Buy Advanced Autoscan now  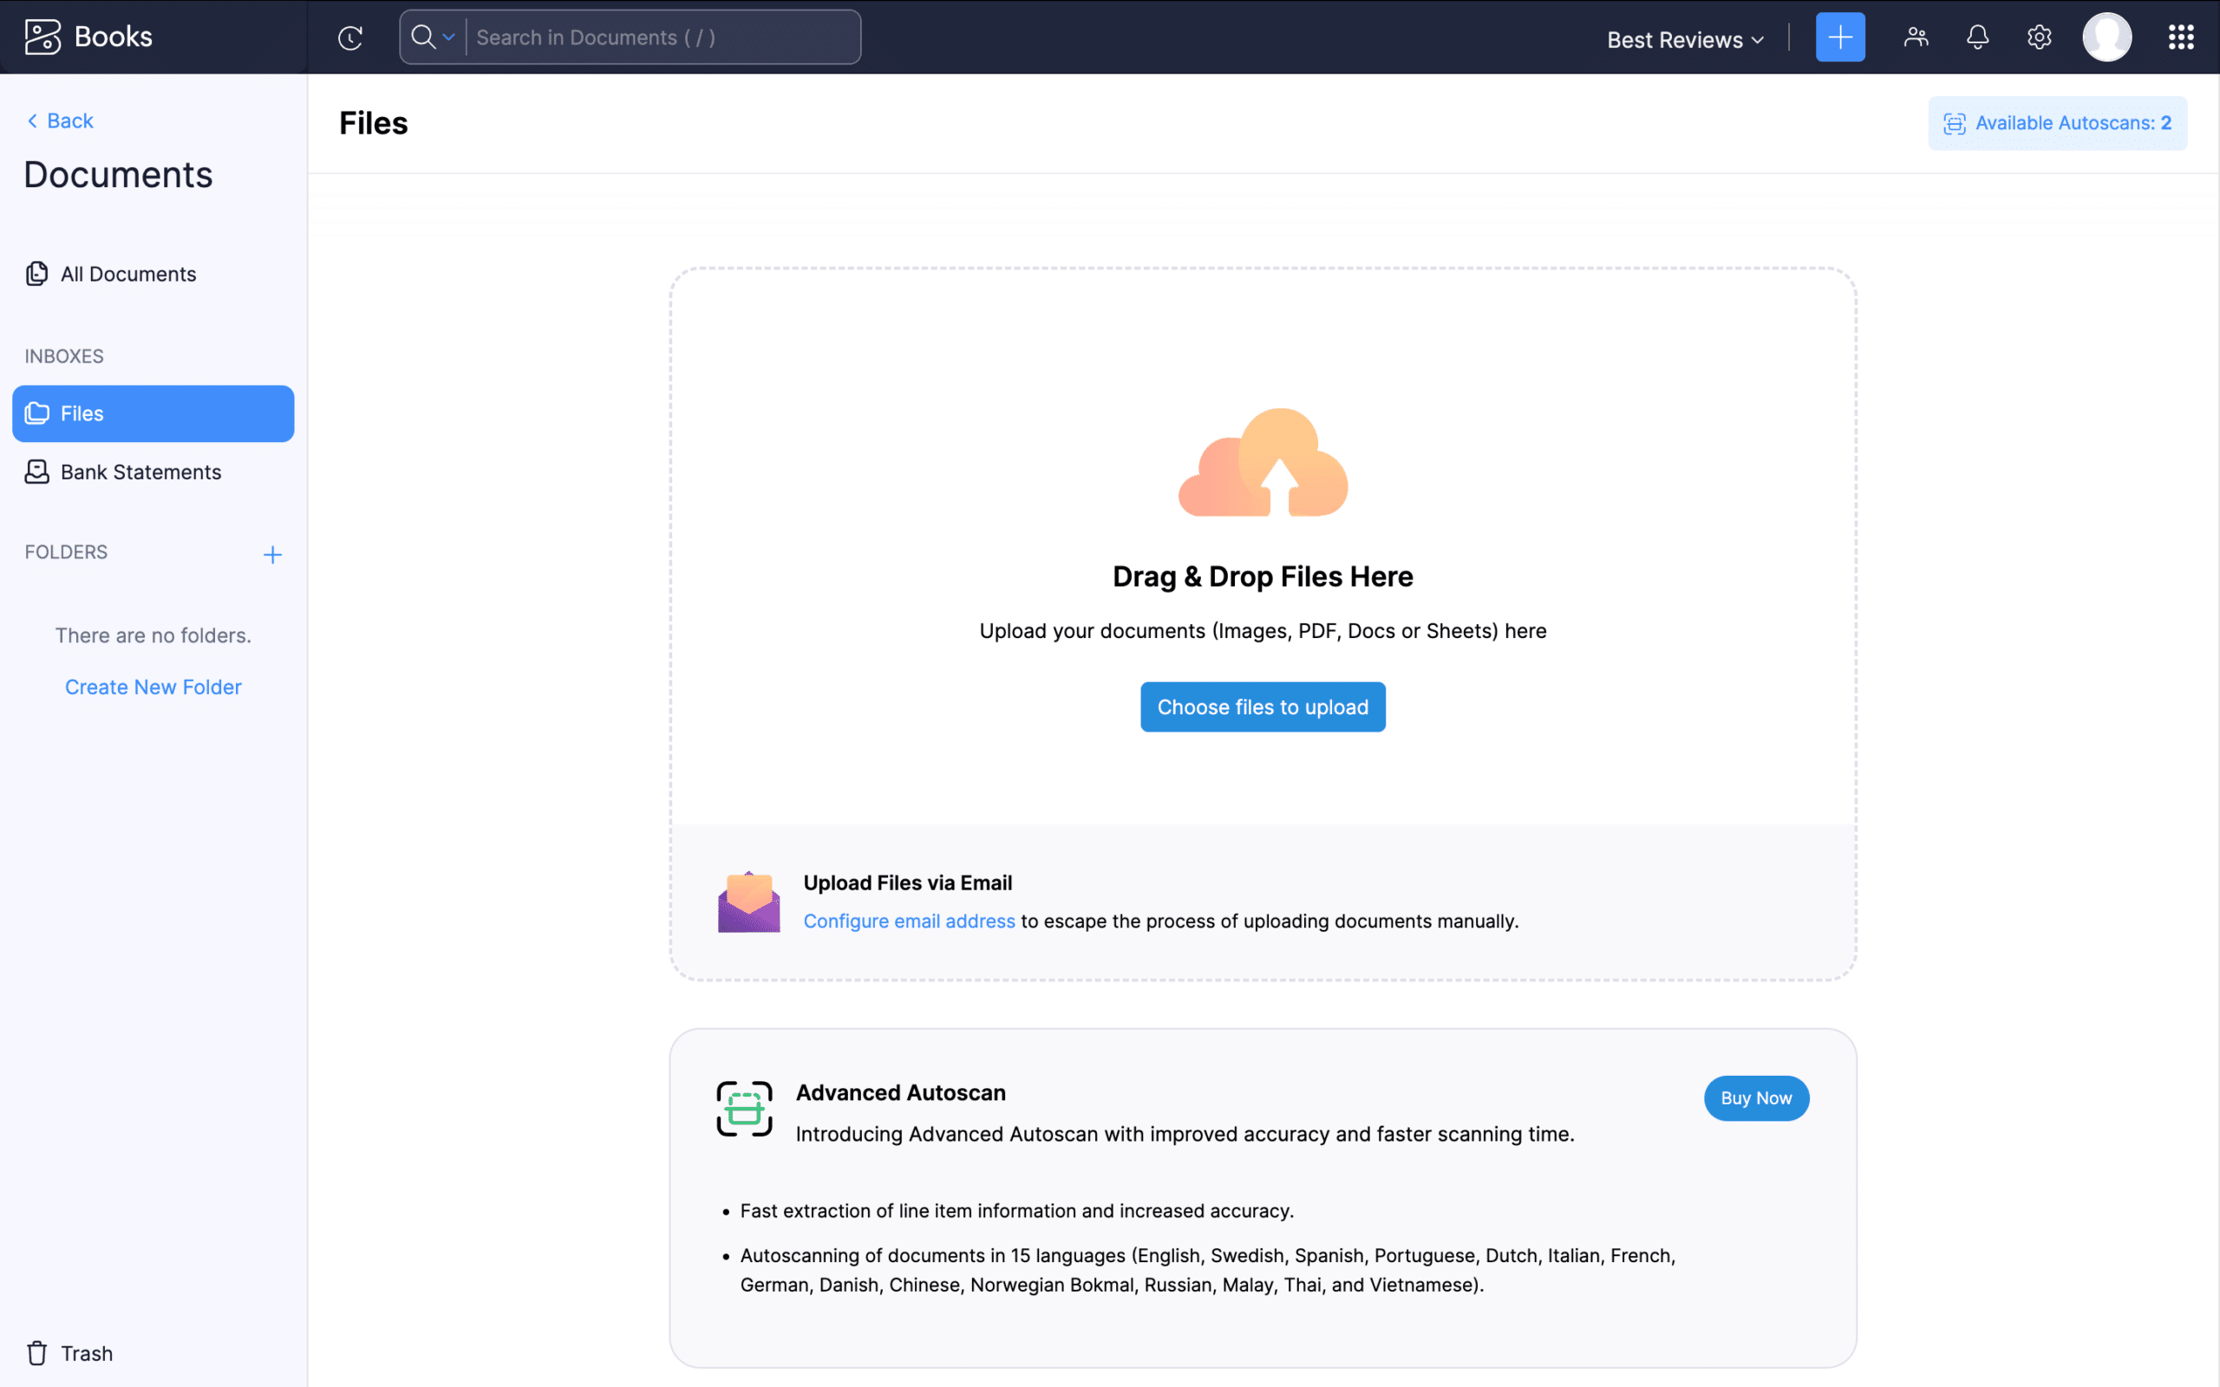tap(1755, 1097)
